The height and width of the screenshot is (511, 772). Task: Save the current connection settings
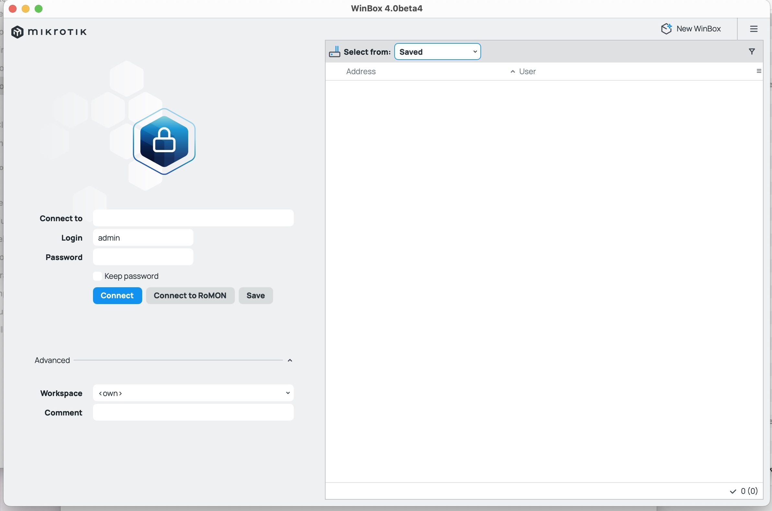click(256, 295)
